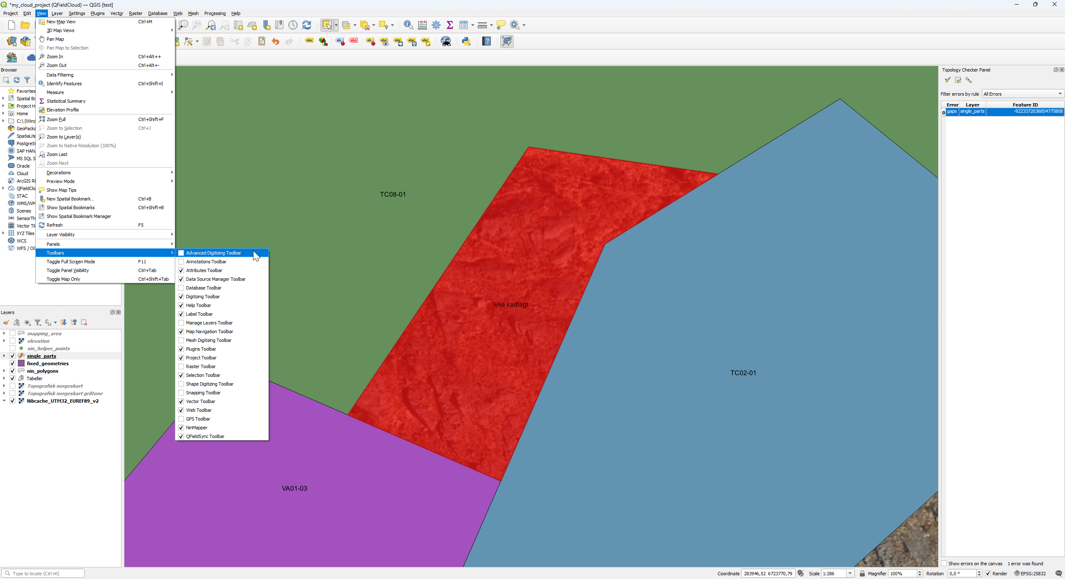
Task: Open the Processing menu
Action: 214,13
